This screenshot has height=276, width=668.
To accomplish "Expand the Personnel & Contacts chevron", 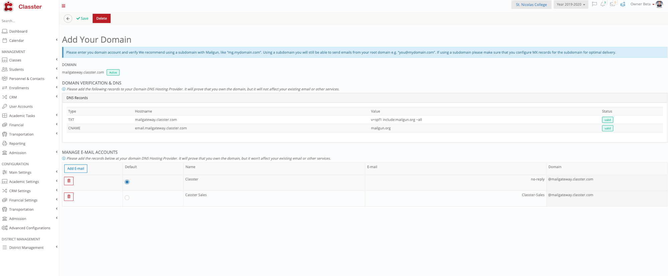I will [x=56, y=78].
